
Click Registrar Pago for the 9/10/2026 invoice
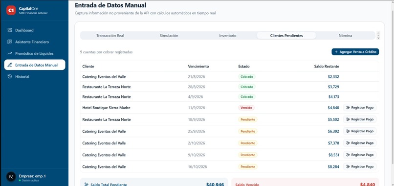point(360,155)
